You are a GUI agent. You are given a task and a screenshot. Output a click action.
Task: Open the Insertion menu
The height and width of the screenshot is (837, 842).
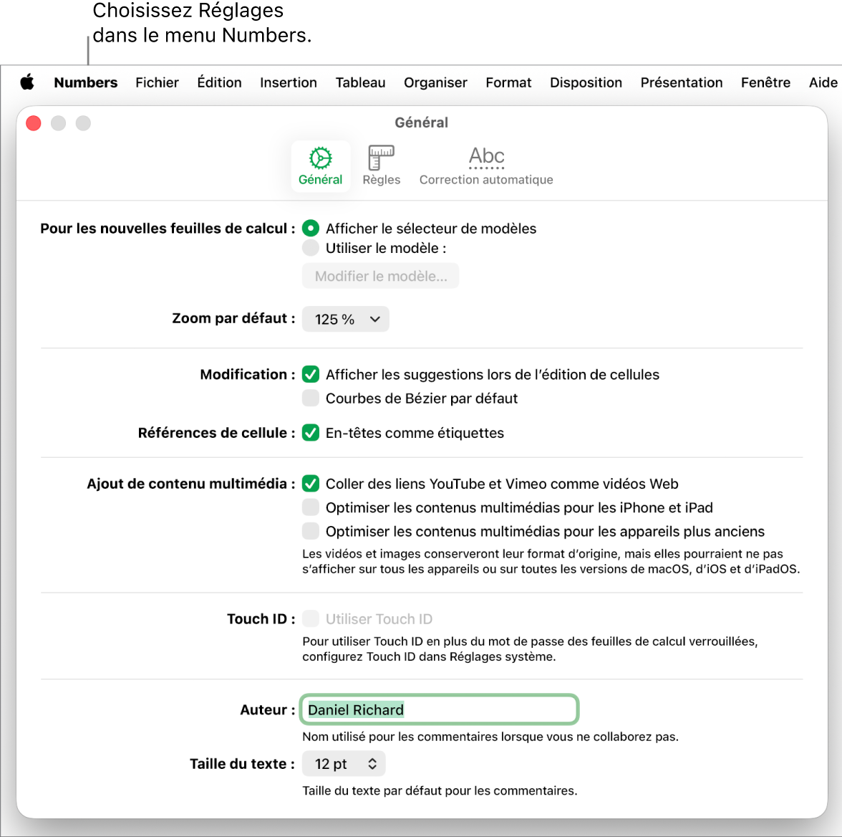coord(289,82)
